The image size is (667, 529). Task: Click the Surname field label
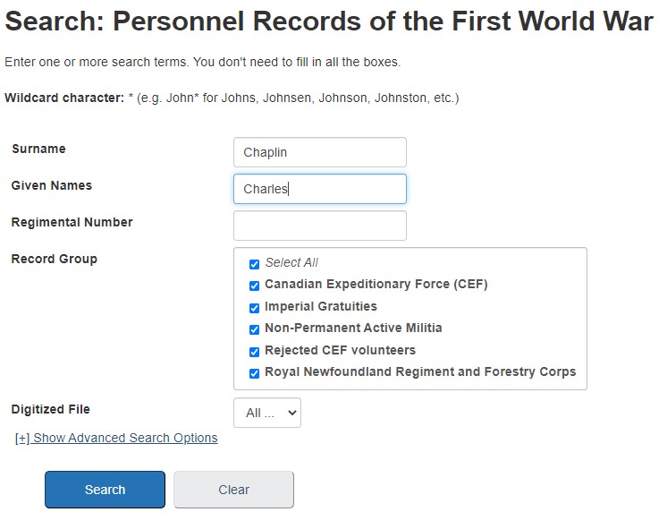(38, 149)
